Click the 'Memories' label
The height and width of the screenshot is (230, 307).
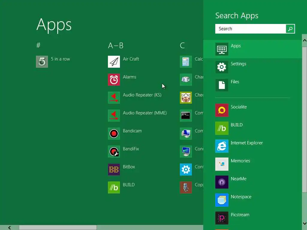240,161
